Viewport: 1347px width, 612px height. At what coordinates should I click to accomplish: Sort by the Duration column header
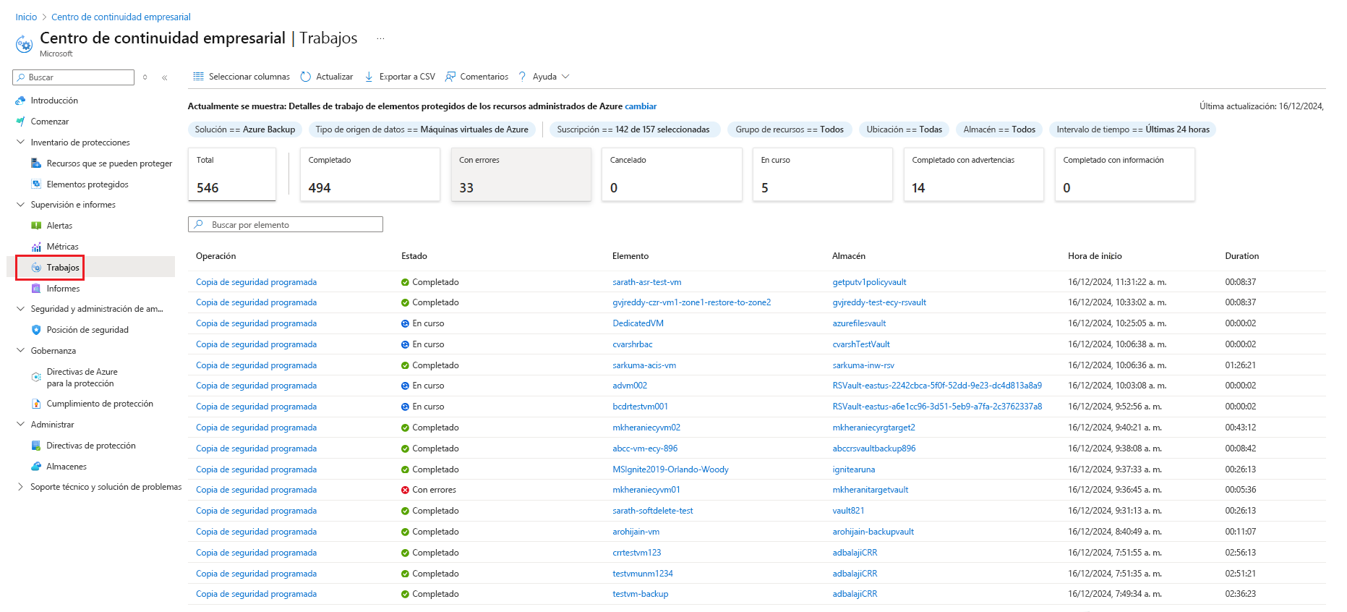click(1241, 256)
